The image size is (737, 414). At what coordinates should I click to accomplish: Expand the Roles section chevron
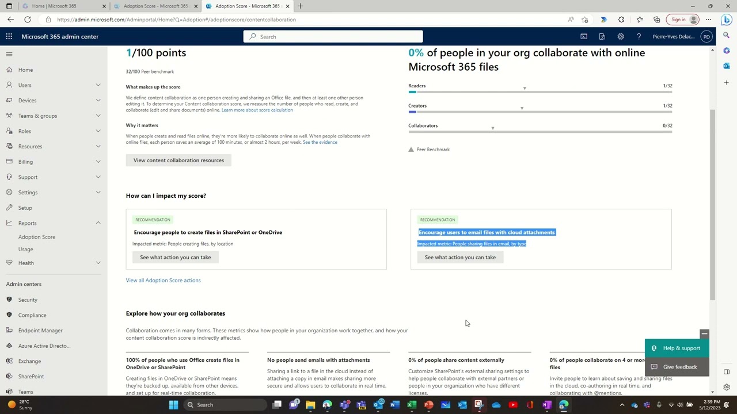pos(98,131)
